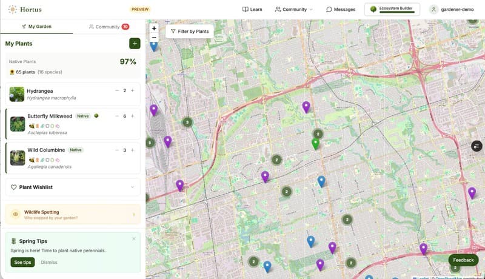Add a new plant with the green plus button

click(135, 44)
